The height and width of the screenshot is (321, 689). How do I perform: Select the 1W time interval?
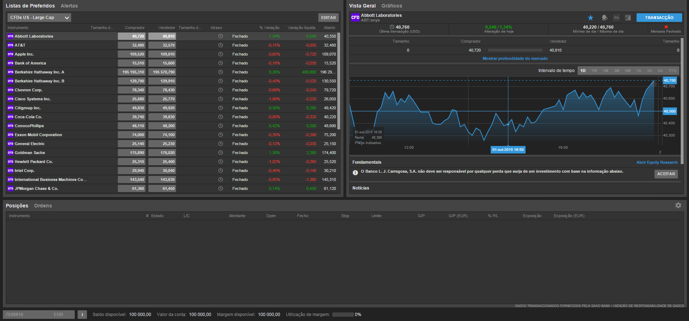tap(594, 71)
